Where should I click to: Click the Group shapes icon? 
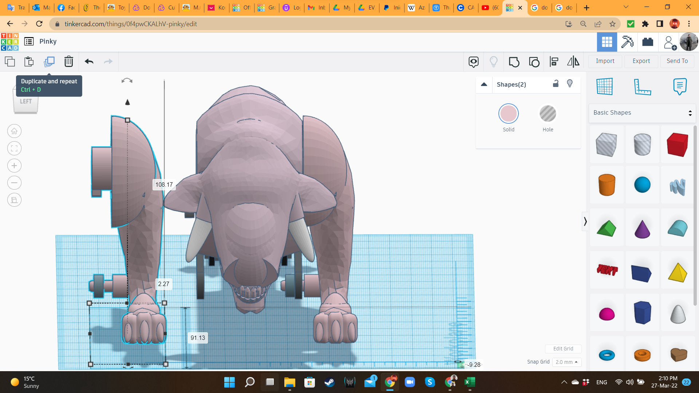pyautogui.click(x=514, y=62)
